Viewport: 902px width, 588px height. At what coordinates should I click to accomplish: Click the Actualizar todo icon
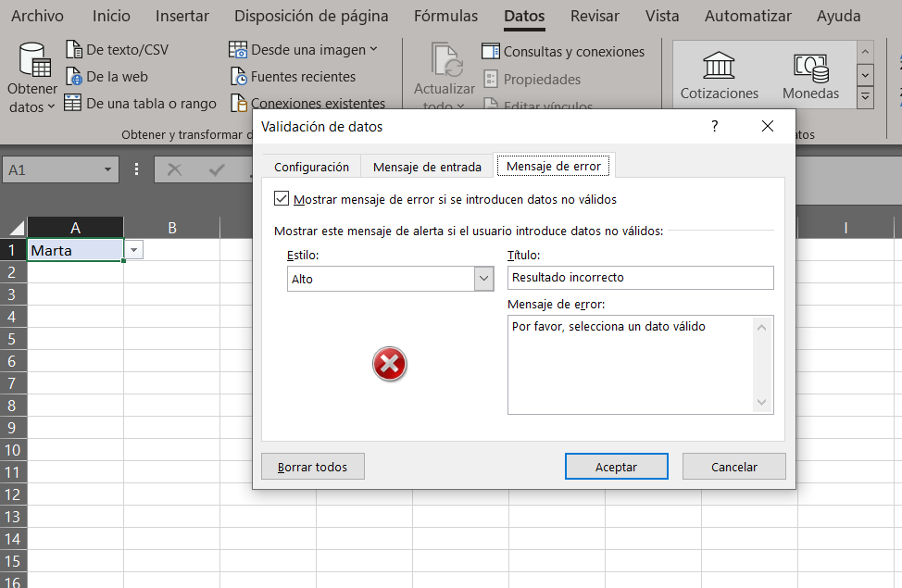(446, 60)
